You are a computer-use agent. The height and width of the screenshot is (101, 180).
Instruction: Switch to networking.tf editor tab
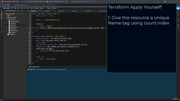(61, 11)
